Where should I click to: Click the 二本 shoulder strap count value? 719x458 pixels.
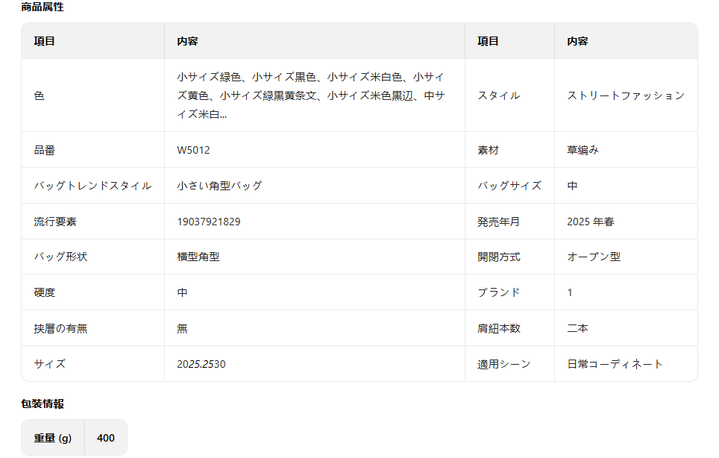point(577,328)
